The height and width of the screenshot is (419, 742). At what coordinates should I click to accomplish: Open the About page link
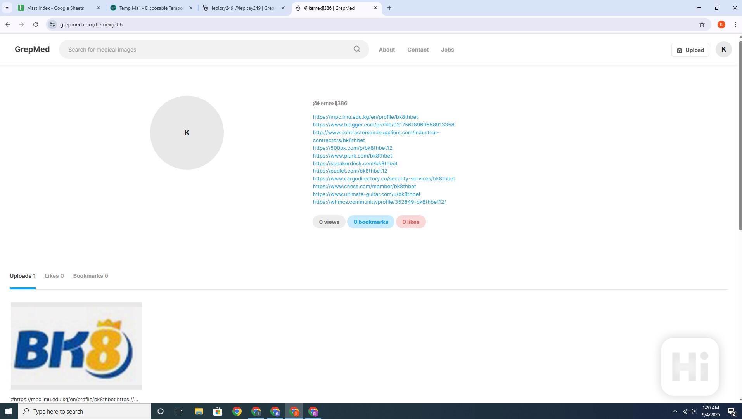387,50
